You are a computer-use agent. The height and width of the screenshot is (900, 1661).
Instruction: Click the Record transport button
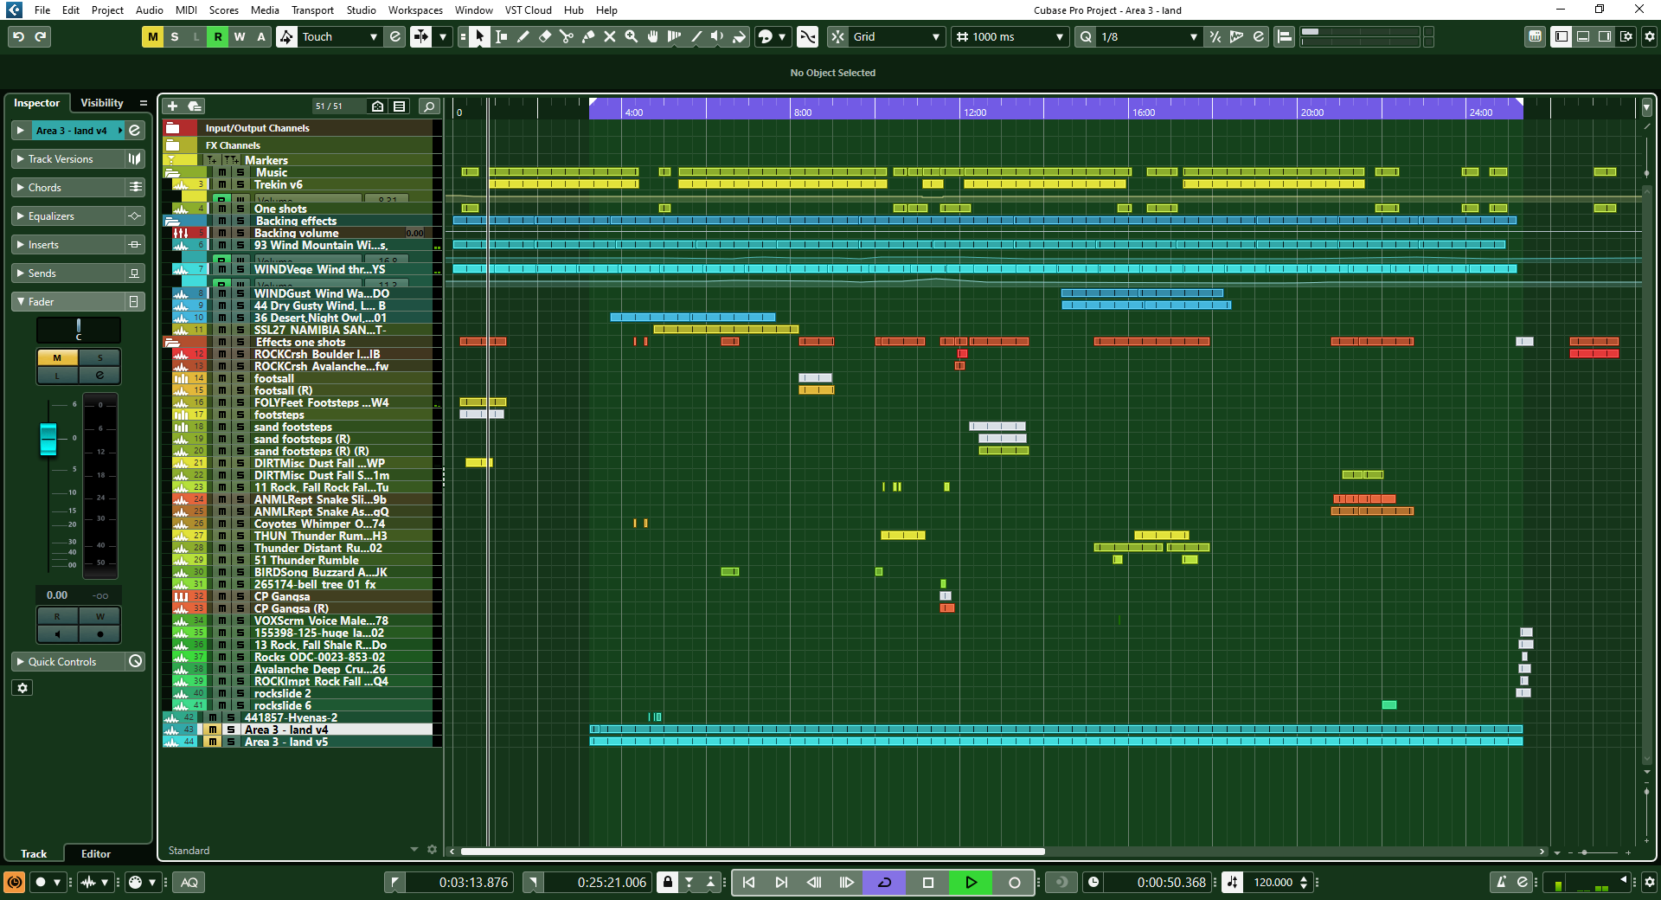coord(1015,883)
